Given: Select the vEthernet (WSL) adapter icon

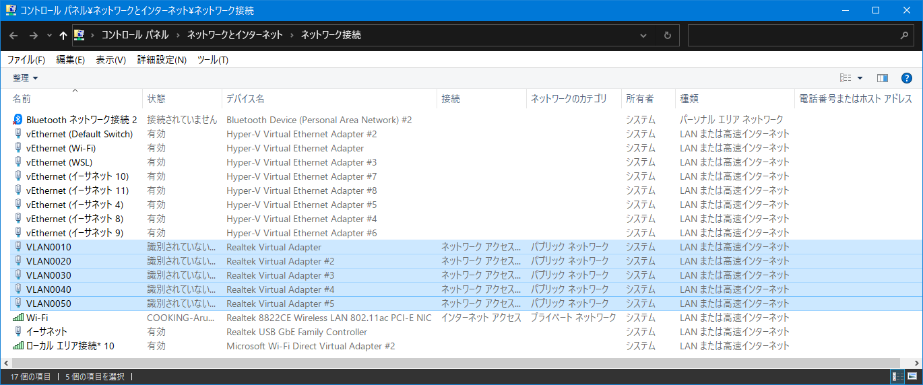Looking at the screenshot, I should tap(18, 162).
